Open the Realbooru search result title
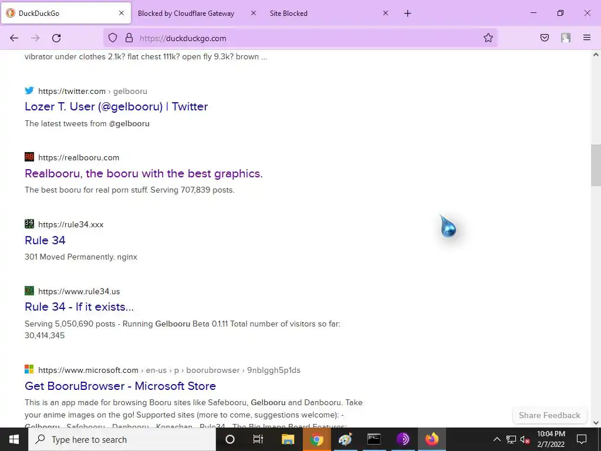The image size is (601, 451). click(x=144, y=173)
